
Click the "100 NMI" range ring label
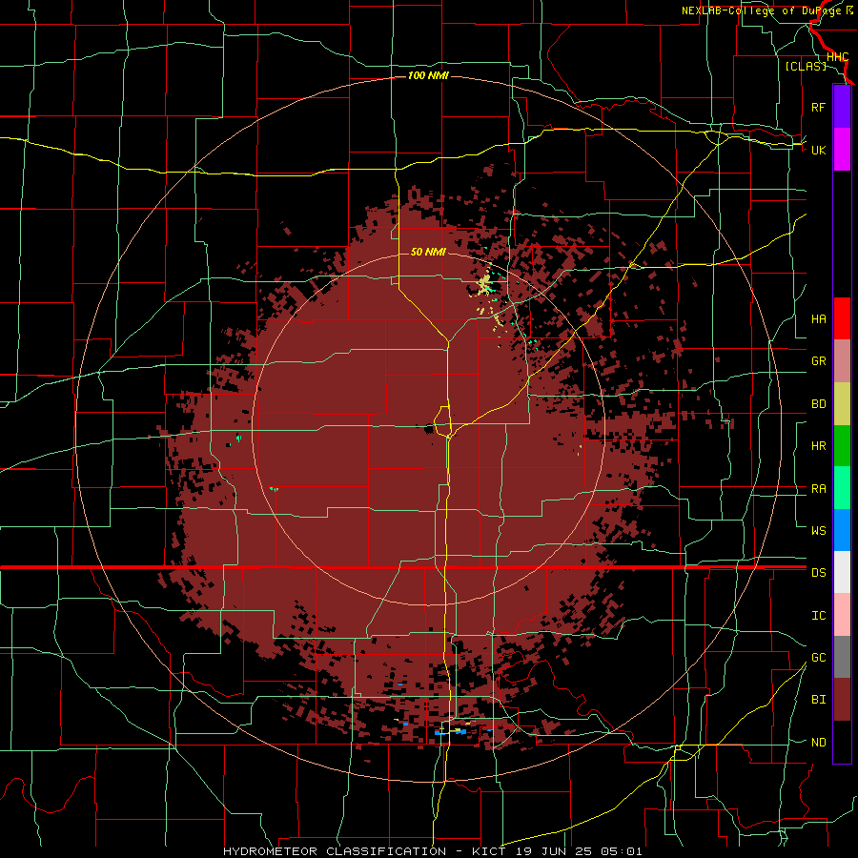tap(428, 75)
